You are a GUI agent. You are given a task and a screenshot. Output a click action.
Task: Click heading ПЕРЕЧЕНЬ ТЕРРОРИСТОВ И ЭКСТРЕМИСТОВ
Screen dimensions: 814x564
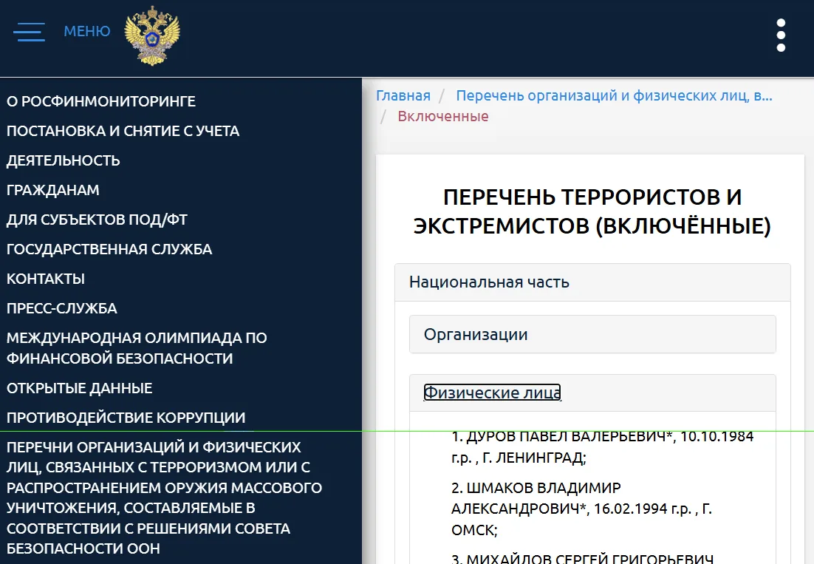tap(592, 211)
